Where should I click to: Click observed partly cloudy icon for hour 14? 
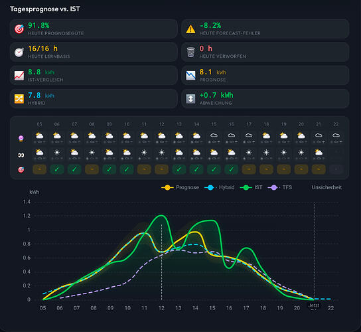pyautogui.click(x=196, y=152)
